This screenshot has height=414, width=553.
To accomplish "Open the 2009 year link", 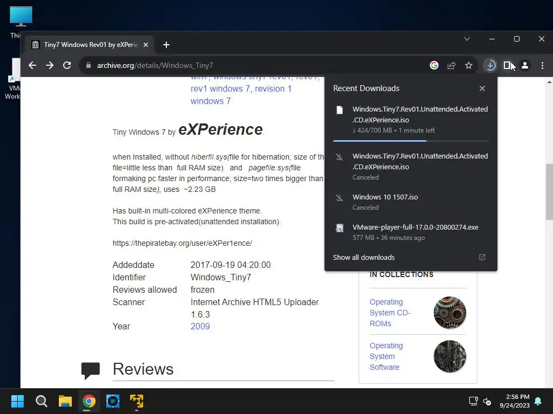I will tap(200, 326).
